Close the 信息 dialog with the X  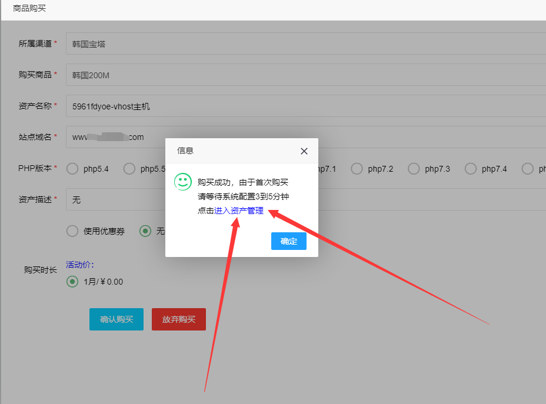click(x=304, y=151)
